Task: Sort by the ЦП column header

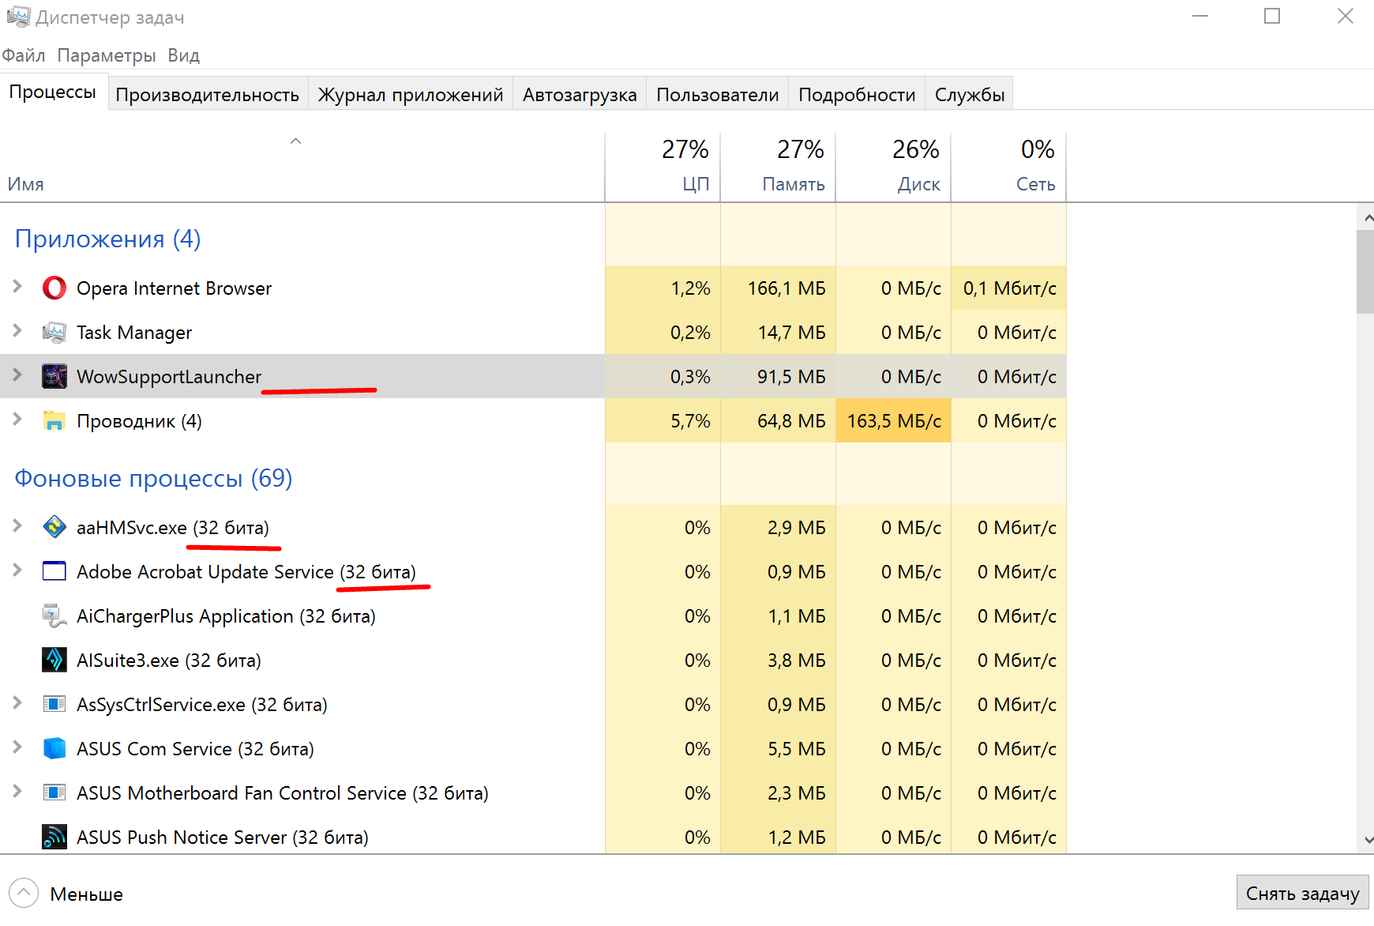Action: (x=663, y=167)
